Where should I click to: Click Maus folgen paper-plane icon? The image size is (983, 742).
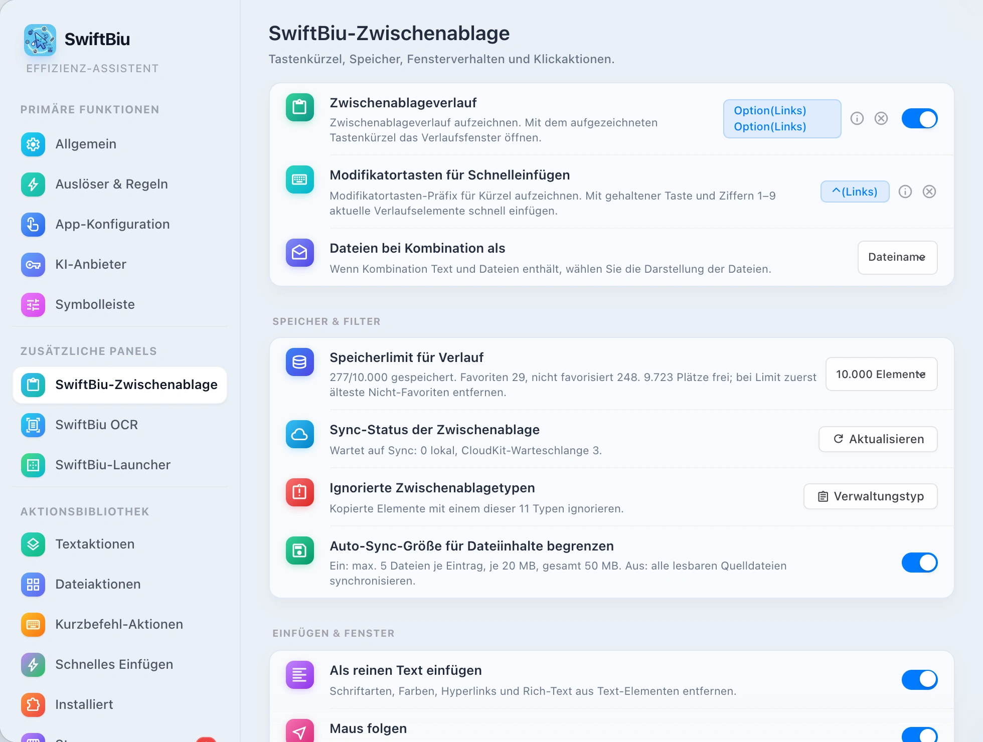300,731
